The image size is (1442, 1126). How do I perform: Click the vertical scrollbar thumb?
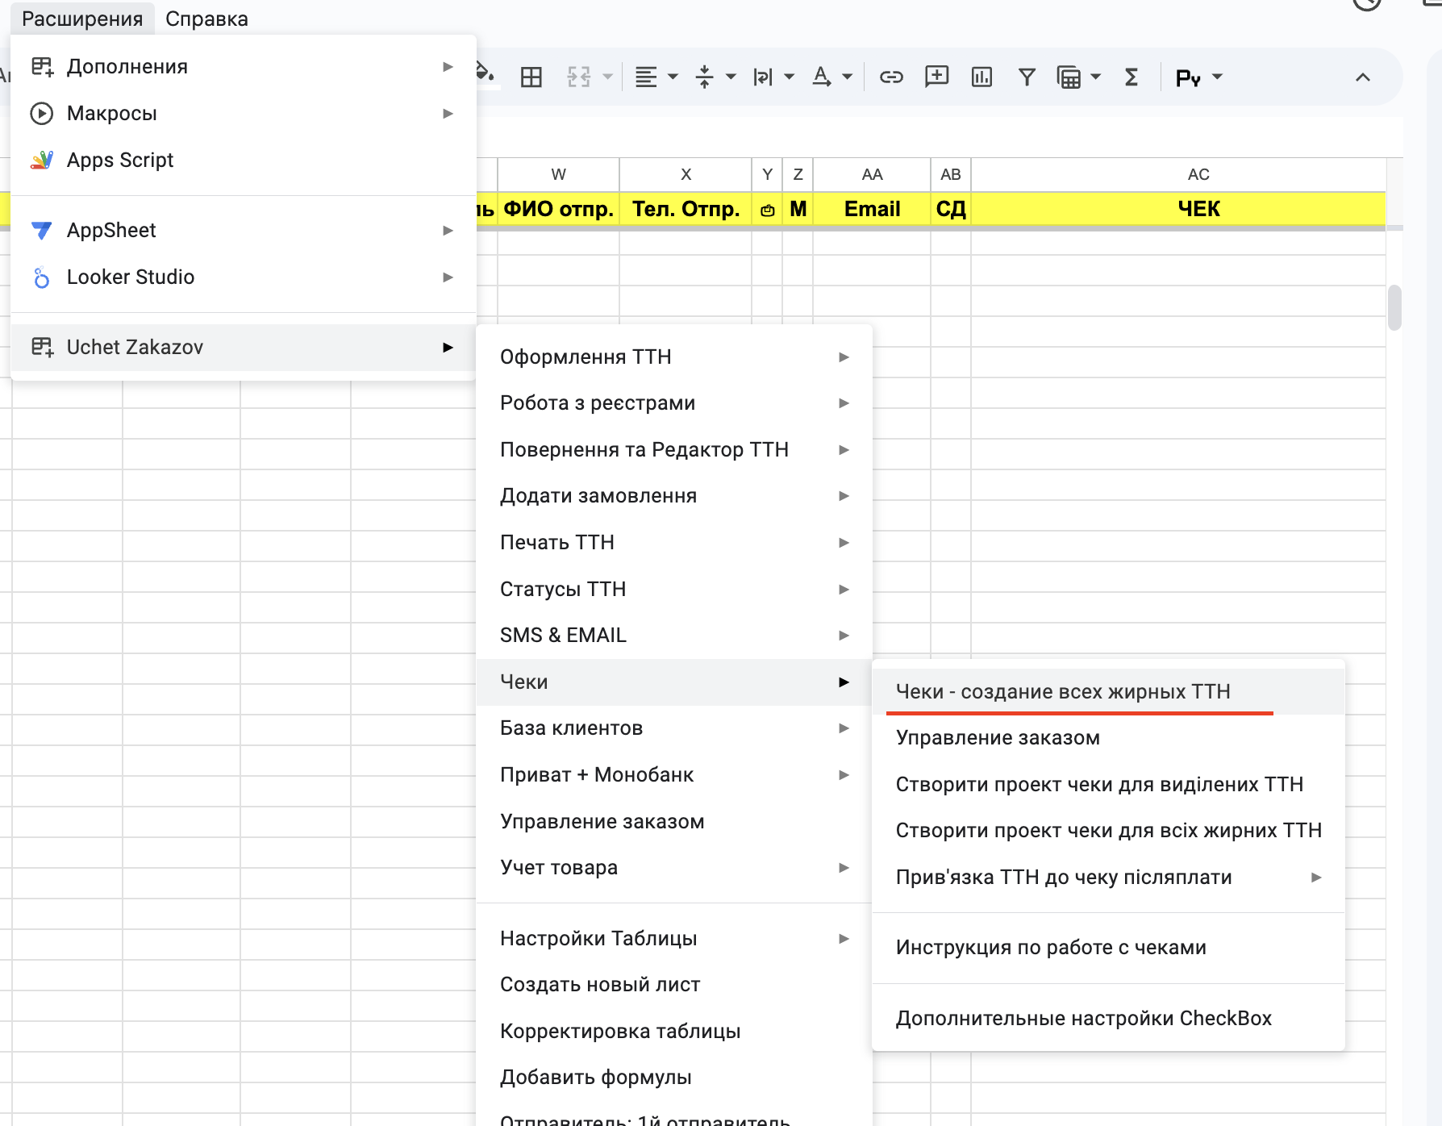[1394, 307]
